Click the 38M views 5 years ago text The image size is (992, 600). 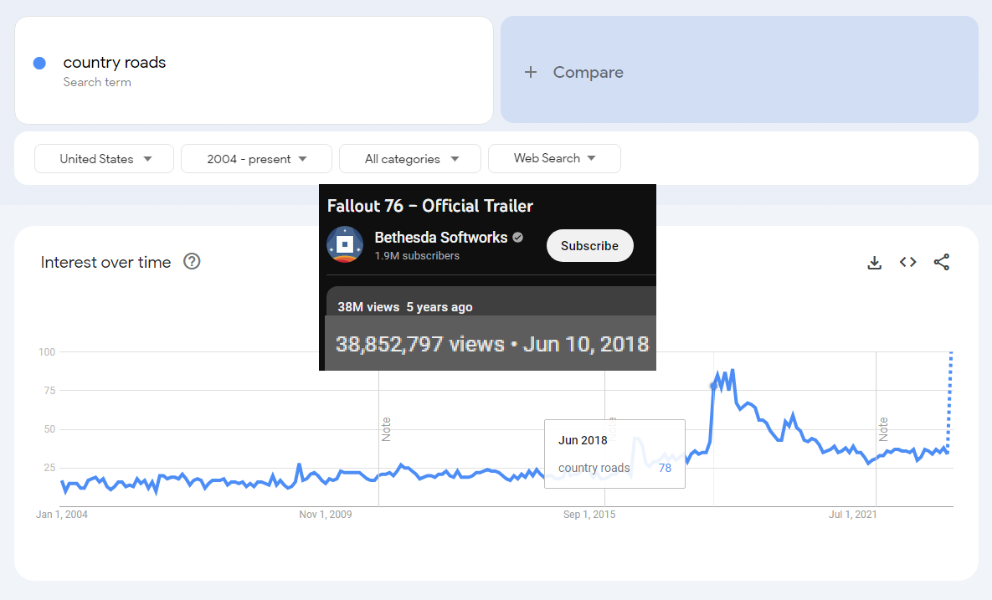405,307
